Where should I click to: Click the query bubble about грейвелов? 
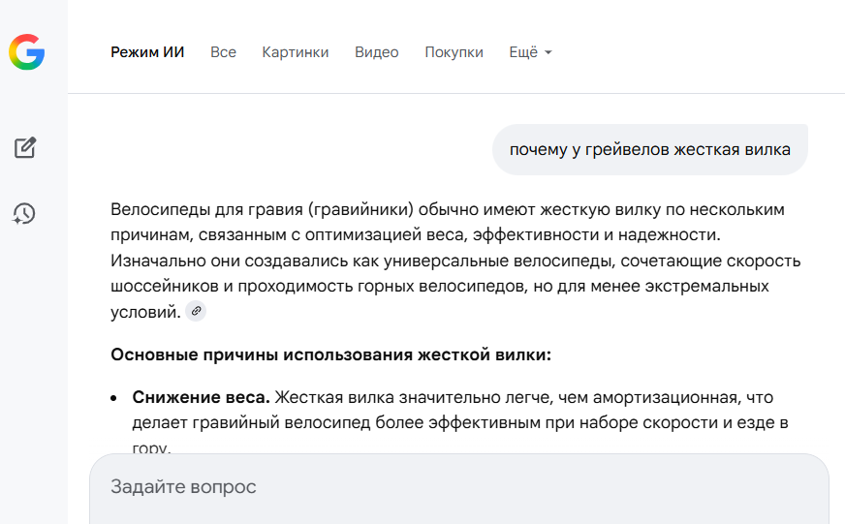(x=649, y=149)
